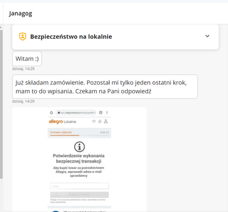Click the orange shield security icon
Viewport: 228px width, 212px height.
(x=22, y=36)
